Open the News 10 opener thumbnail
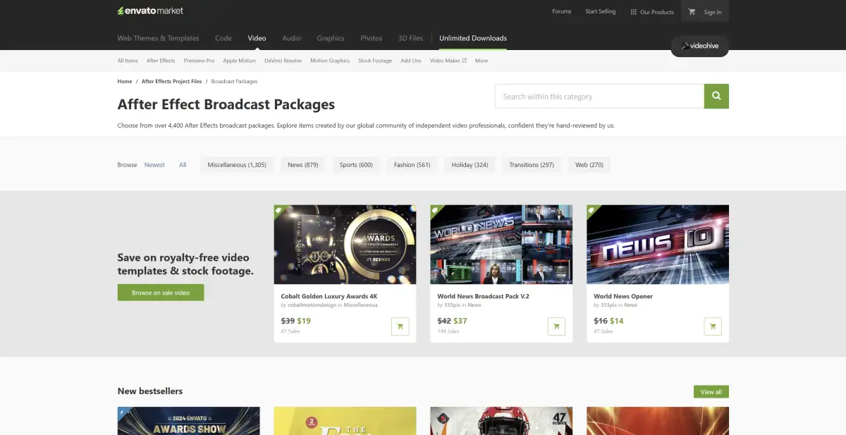Screen dimensions: 846x435 658,245
